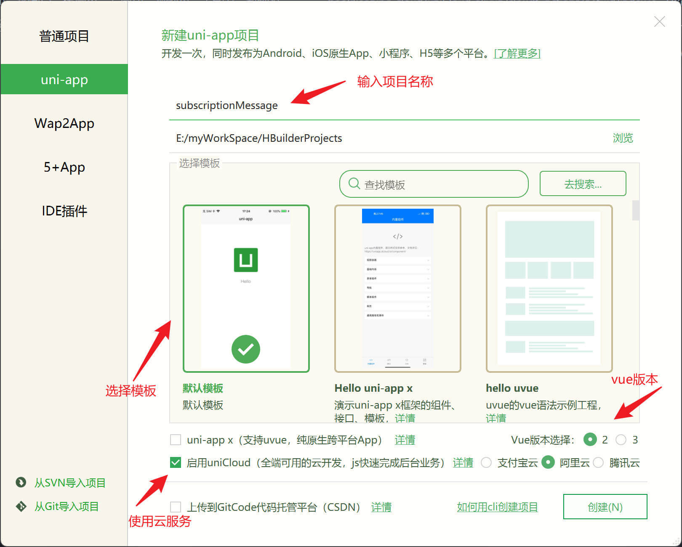Click the 去搜索... button
The height and width of the screenshot is (547, 682).
[583, 184]
